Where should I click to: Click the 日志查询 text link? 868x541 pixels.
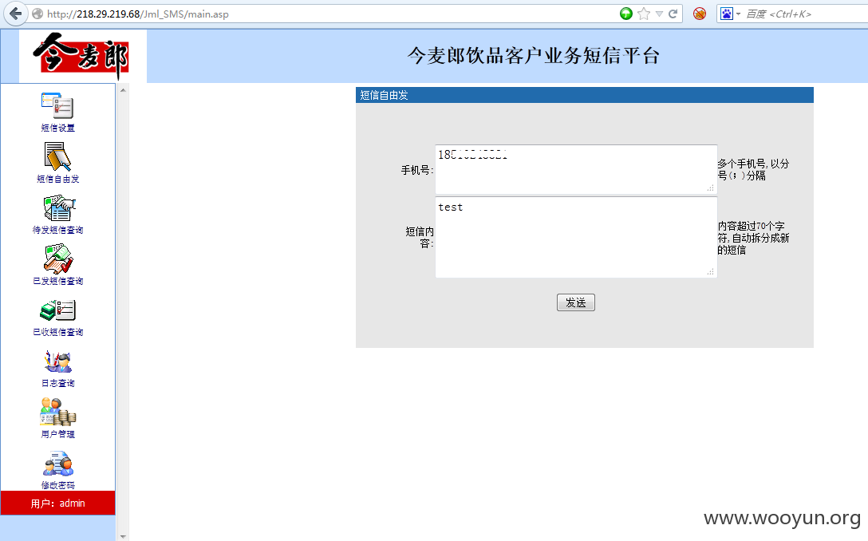[x=57, y=383]
